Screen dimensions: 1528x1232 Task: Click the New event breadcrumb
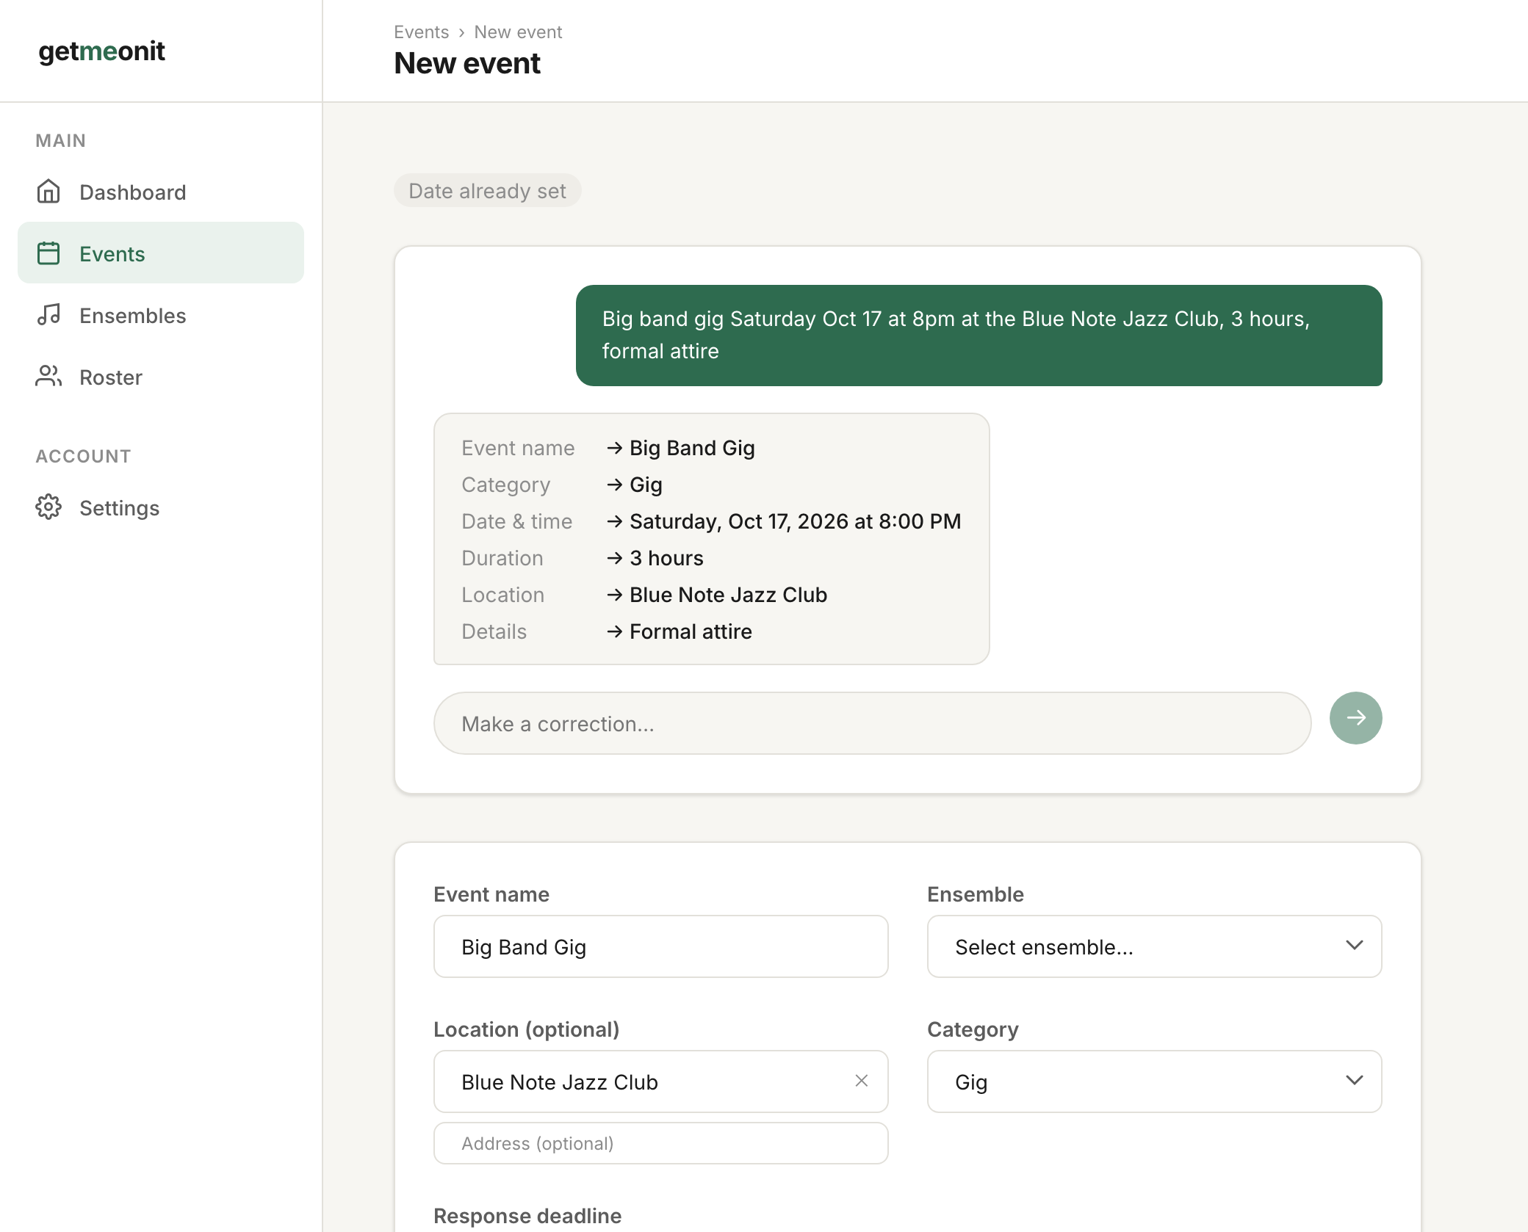[x=518, y=32]
